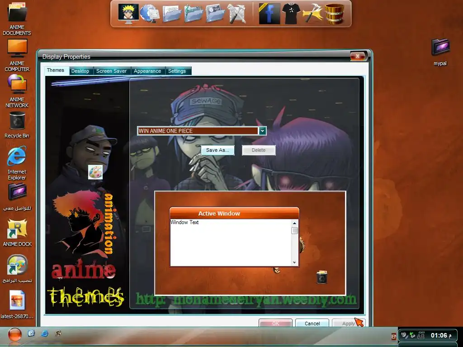Click the Save As... button
The width and height of the screenshot is (463, 347).
tap(217, 150)
